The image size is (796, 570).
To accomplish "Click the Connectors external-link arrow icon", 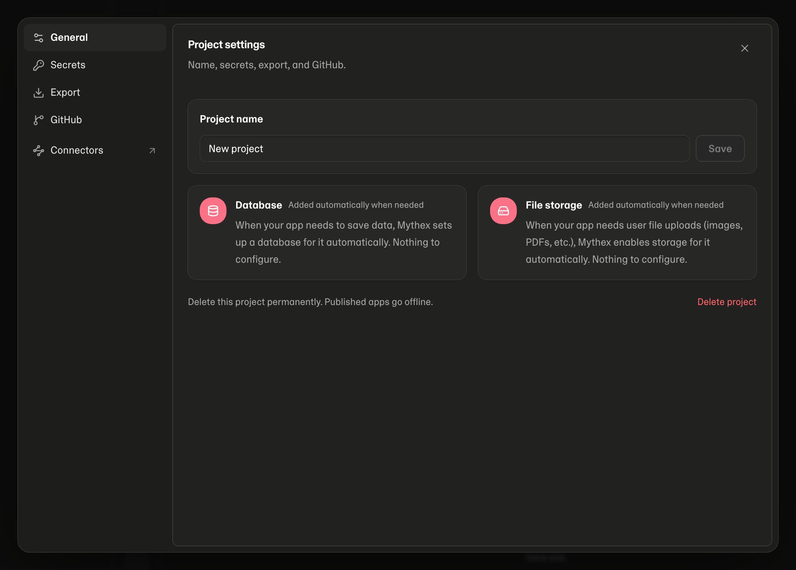I will 152,150.
